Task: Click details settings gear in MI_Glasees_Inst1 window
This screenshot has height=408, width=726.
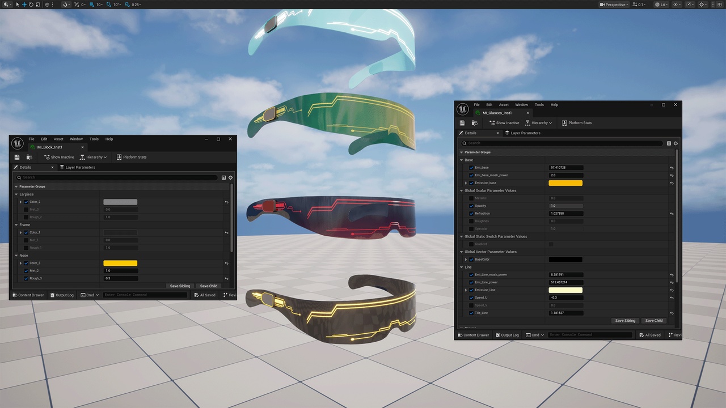Action: coord(676,143)
